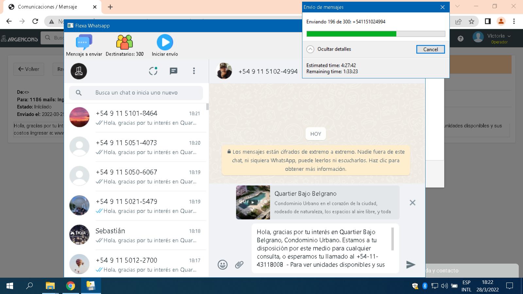Click the Bluetooth tray icon
This screenshot has width=523, height=294.
(x=425, y=286)
